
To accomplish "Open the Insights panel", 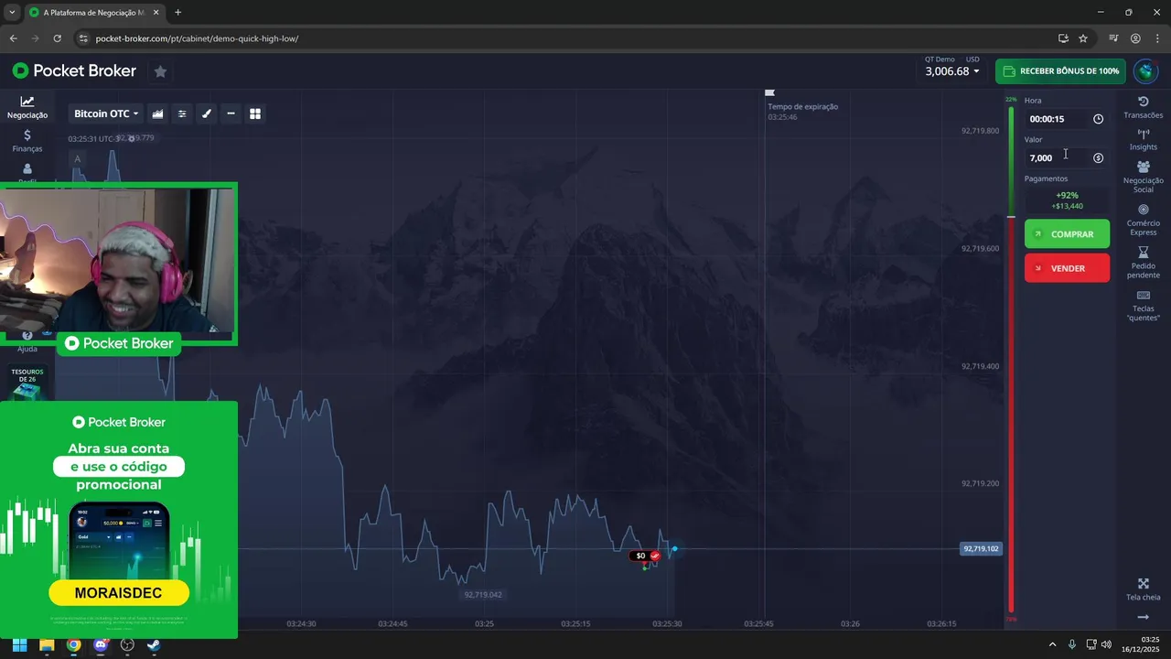I will click(1144, 140).
